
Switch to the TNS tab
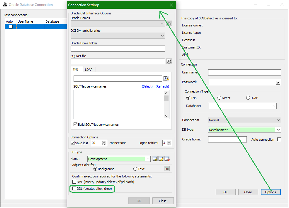76,69
